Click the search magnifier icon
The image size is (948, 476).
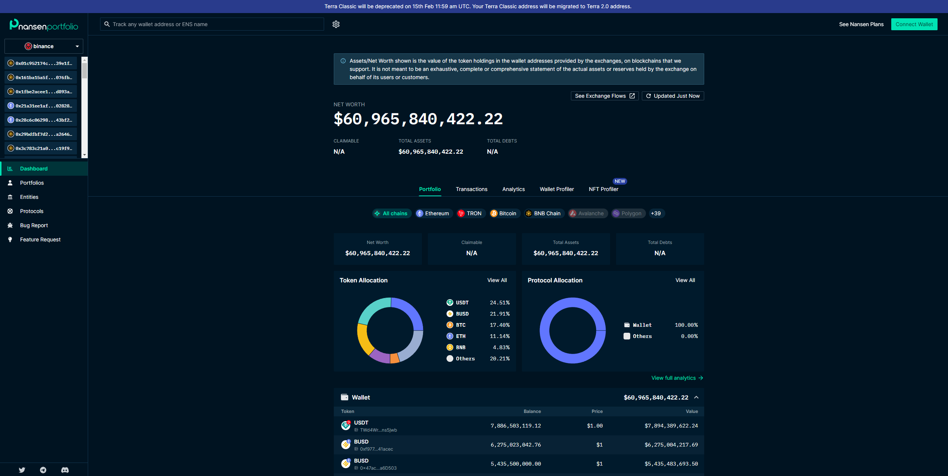pyautogui.click(x=107, y=24)
